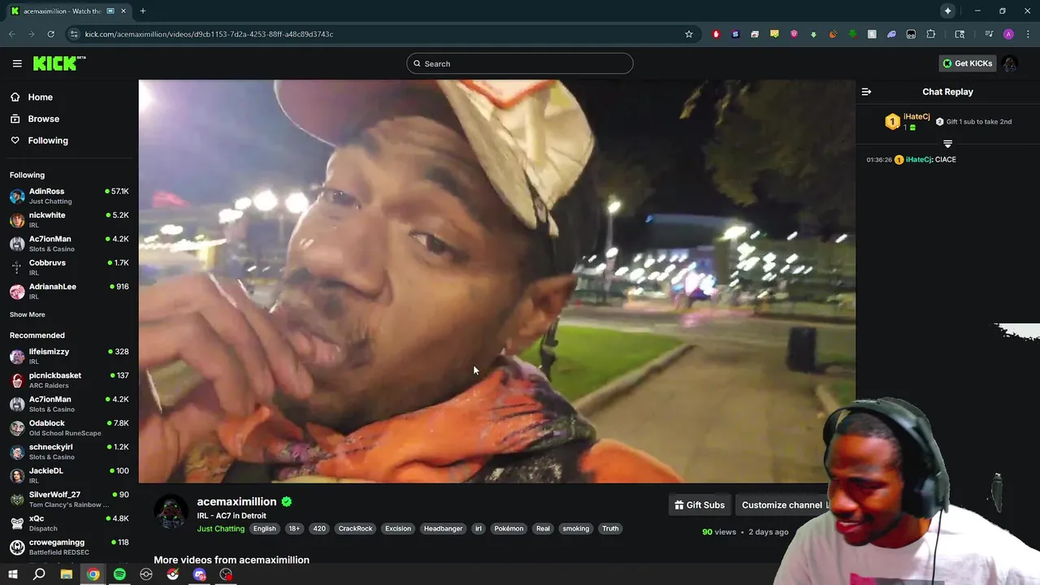The image size is (1040, 585).
Task: Click the English tag
Action: point(264,528)
